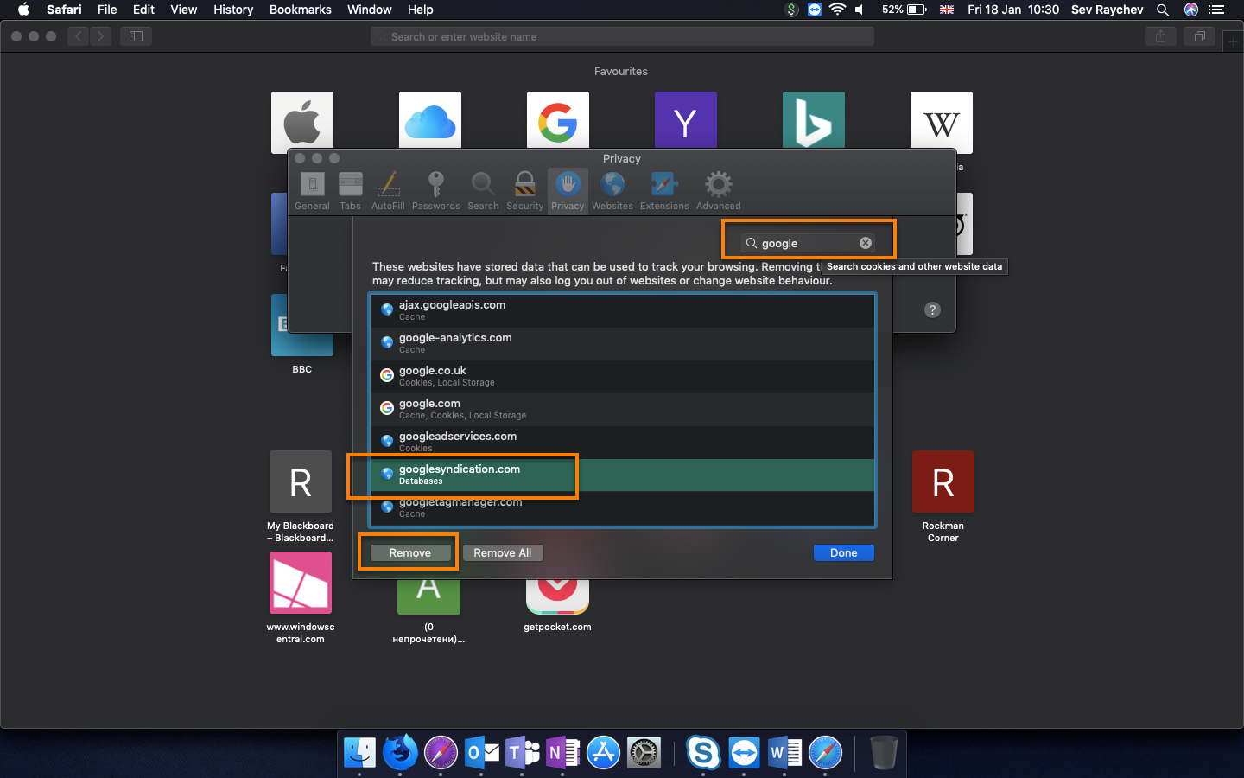
Task: Select the Advanced gear icon
Action: [x=718, y=184]
